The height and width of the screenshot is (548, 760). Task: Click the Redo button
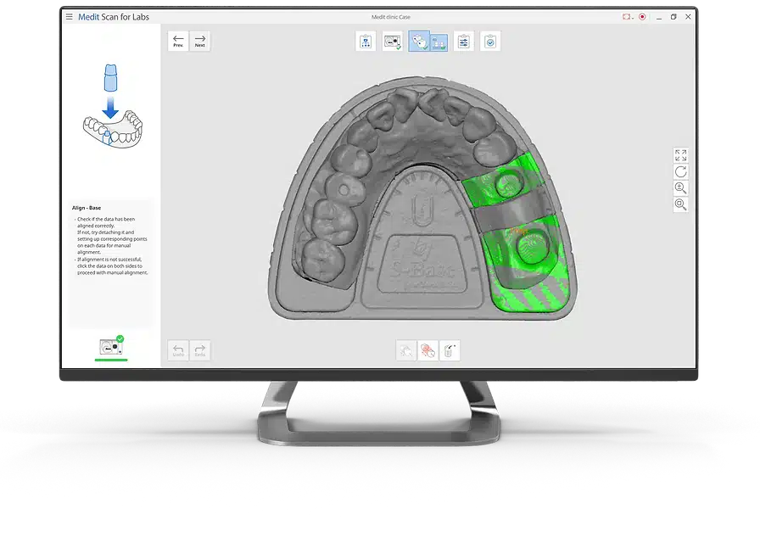click(199, 350)
